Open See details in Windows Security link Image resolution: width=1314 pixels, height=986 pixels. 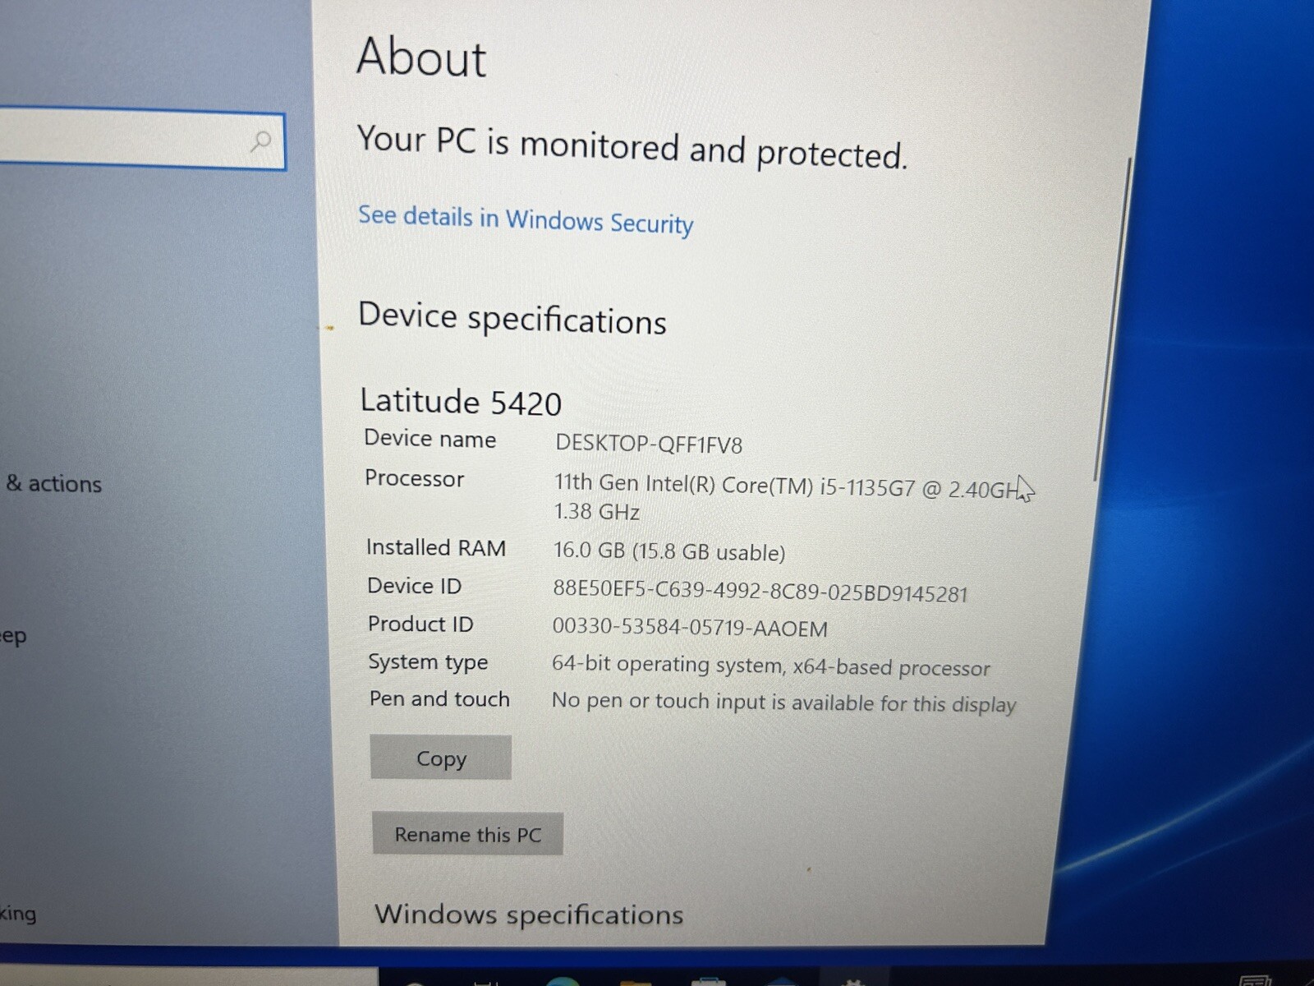[x=526, y=219]
